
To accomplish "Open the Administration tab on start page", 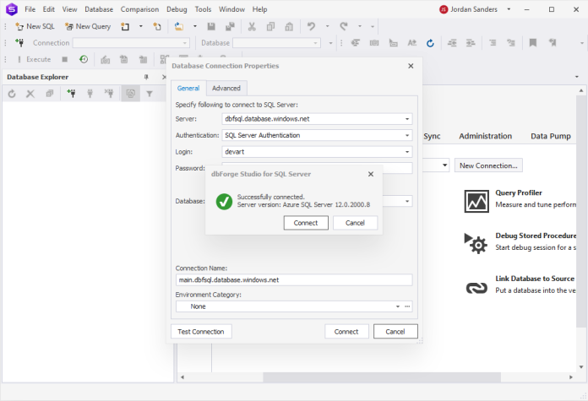I will (x=485, y=136).
